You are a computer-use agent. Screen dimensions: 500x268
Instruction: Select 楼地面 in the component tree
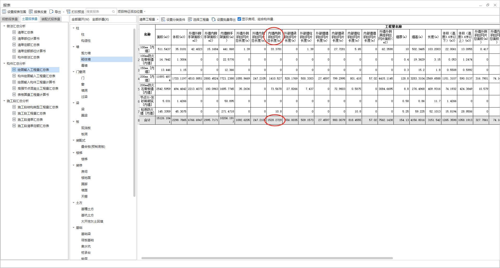[x=86, y=178]
